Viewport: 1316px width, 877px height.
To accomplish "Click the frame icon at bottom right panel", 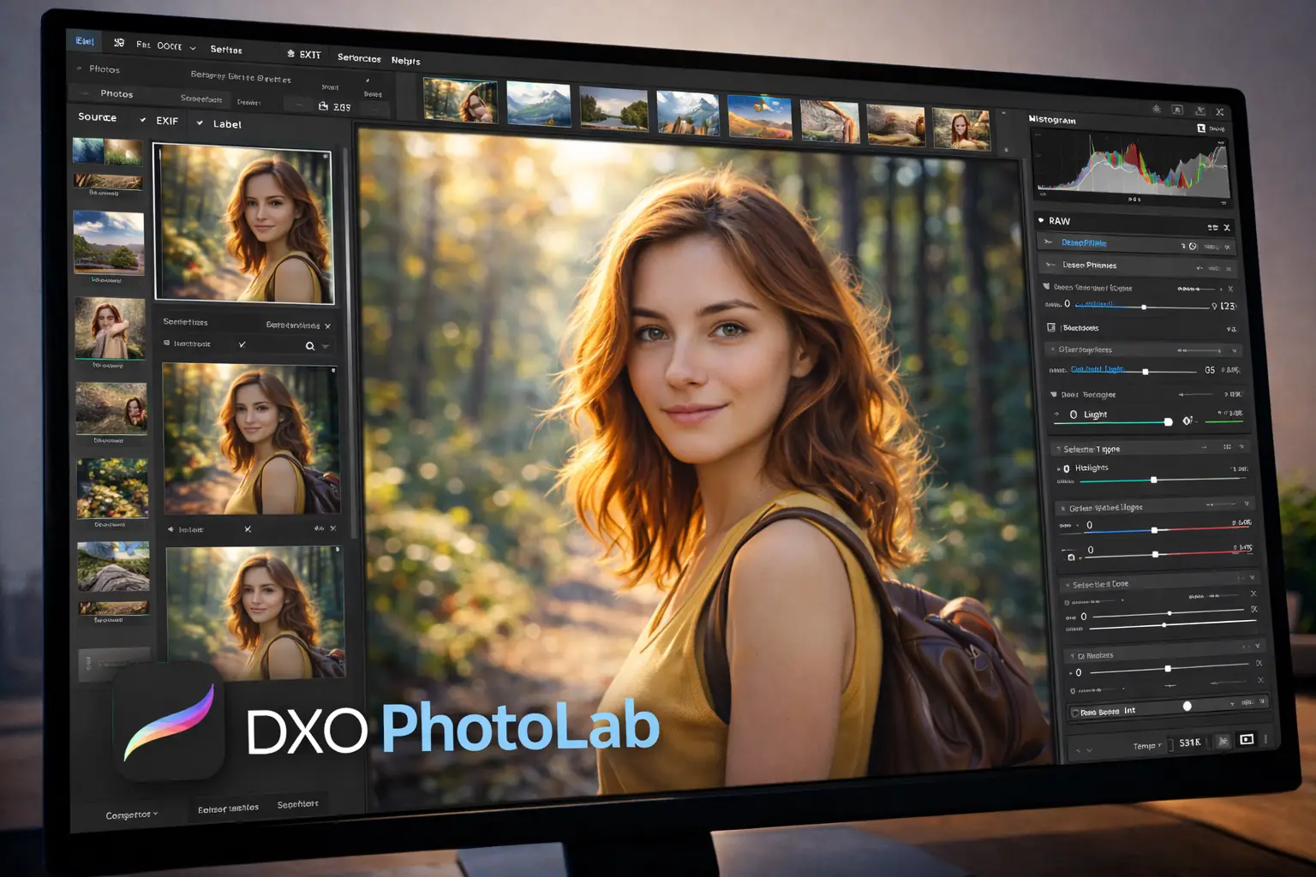I will pos(1247,739).
